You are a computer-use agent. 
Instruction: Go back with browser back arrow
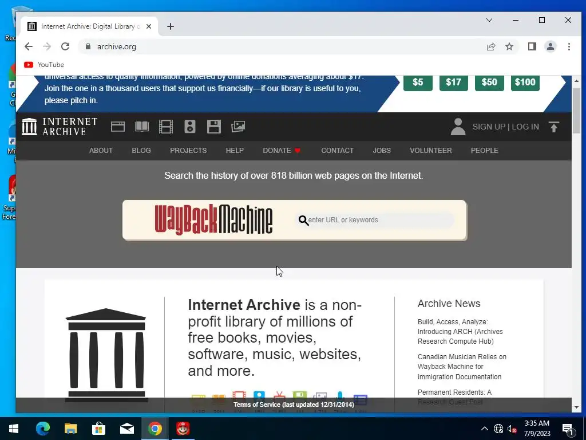point(29,46)
